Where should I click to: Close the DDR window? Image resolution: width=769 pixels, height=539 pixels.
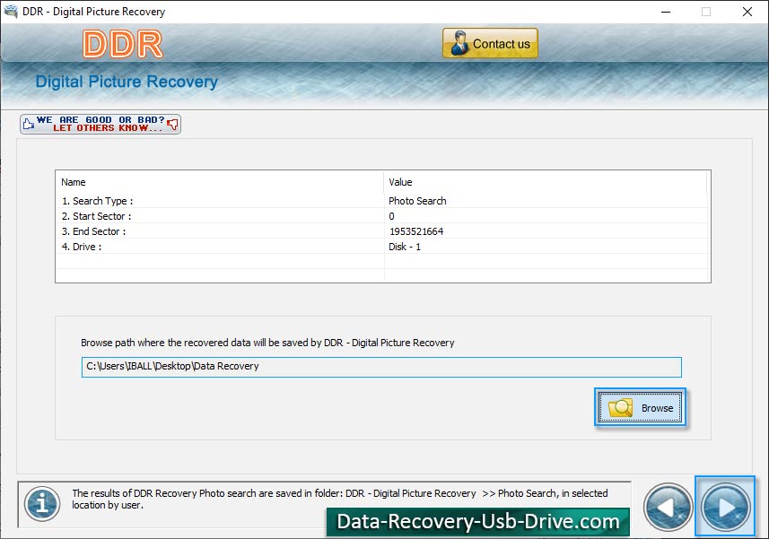point(747,12)
